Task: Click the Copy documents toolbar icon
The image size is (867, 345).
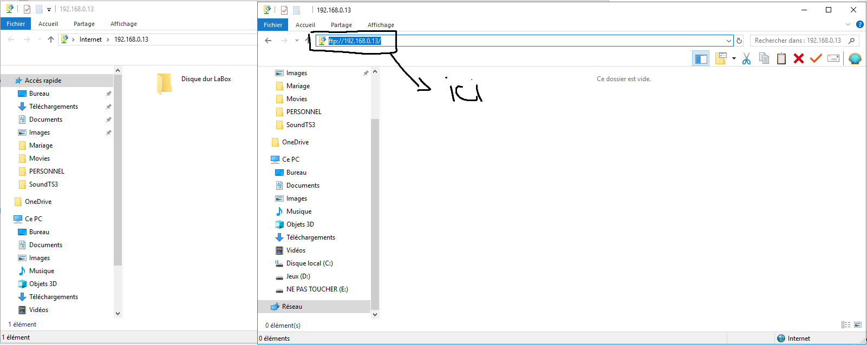Action: pyautogui.click(x=764, y=58)
